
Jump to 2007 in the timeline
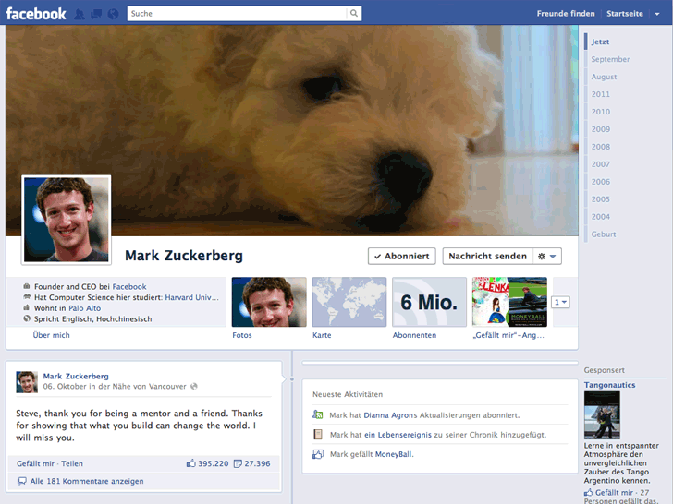tap(601, 164)
